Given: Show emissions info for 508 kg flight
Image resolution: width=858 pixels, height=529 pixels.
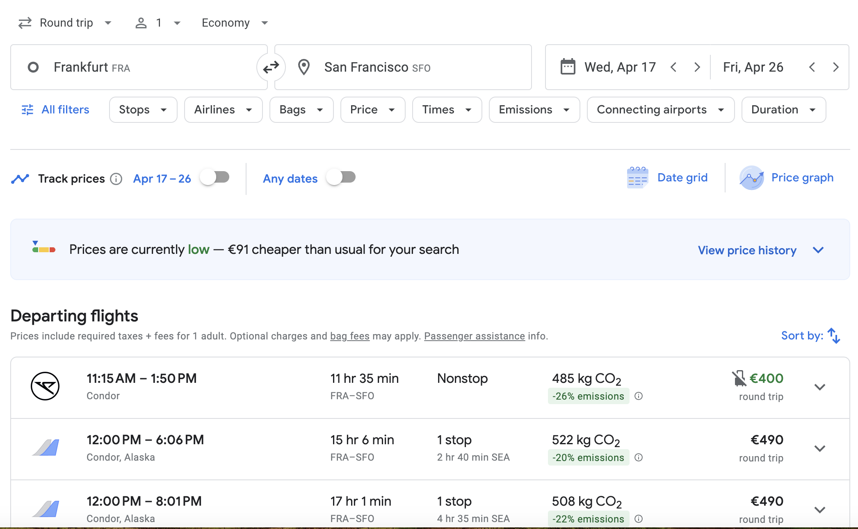Looking at the screenshot, I should pyautogui.click(x=639, y=519).
